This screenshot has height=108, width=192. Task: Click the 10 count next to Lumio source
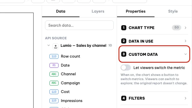pyautogui.click(x=110, y=45)
